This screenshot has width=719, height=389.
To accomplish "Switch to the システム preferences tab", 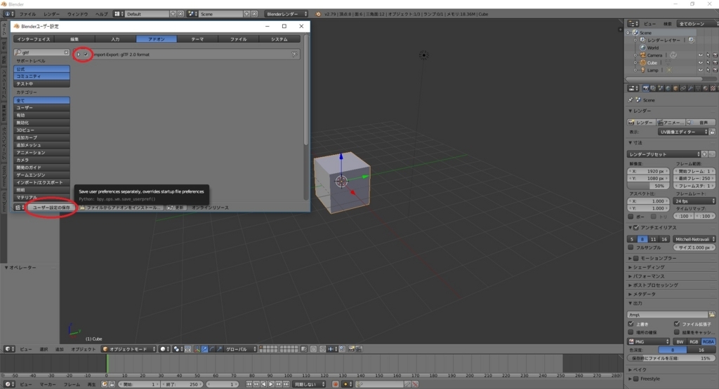I will click(279, 39).
